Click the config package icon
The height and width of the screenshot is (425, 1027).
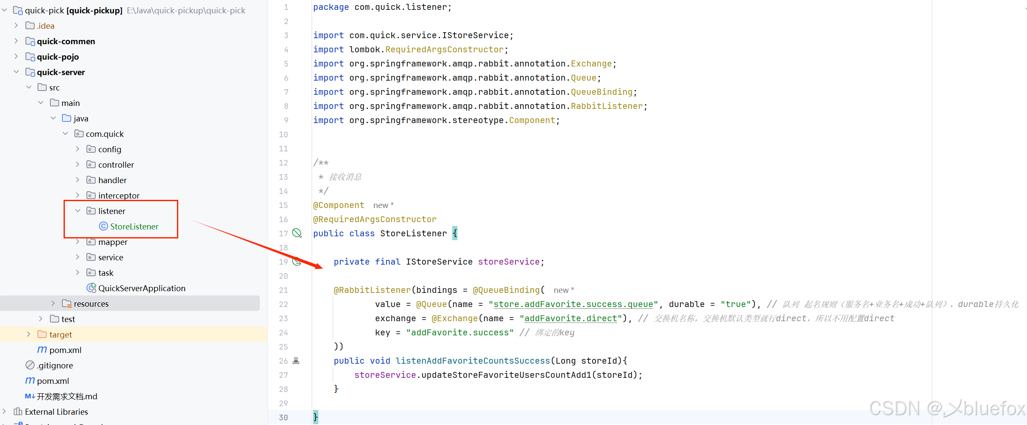click(91, 149)
